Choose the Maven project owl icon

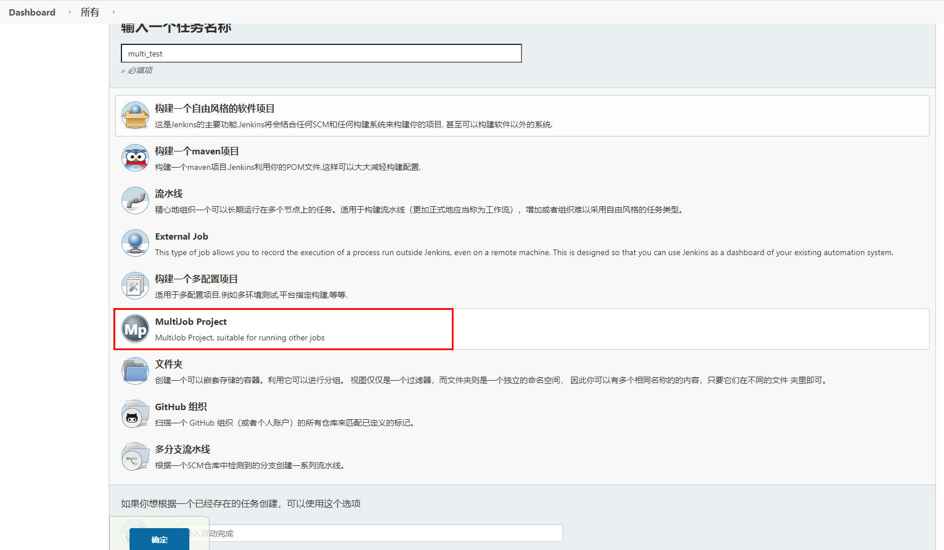tap(135, 158)
